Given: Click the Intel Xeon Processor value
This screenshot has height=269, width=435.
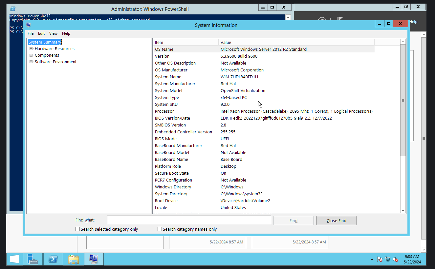Looking at the screenshot, I should click(x=296, y=111).
